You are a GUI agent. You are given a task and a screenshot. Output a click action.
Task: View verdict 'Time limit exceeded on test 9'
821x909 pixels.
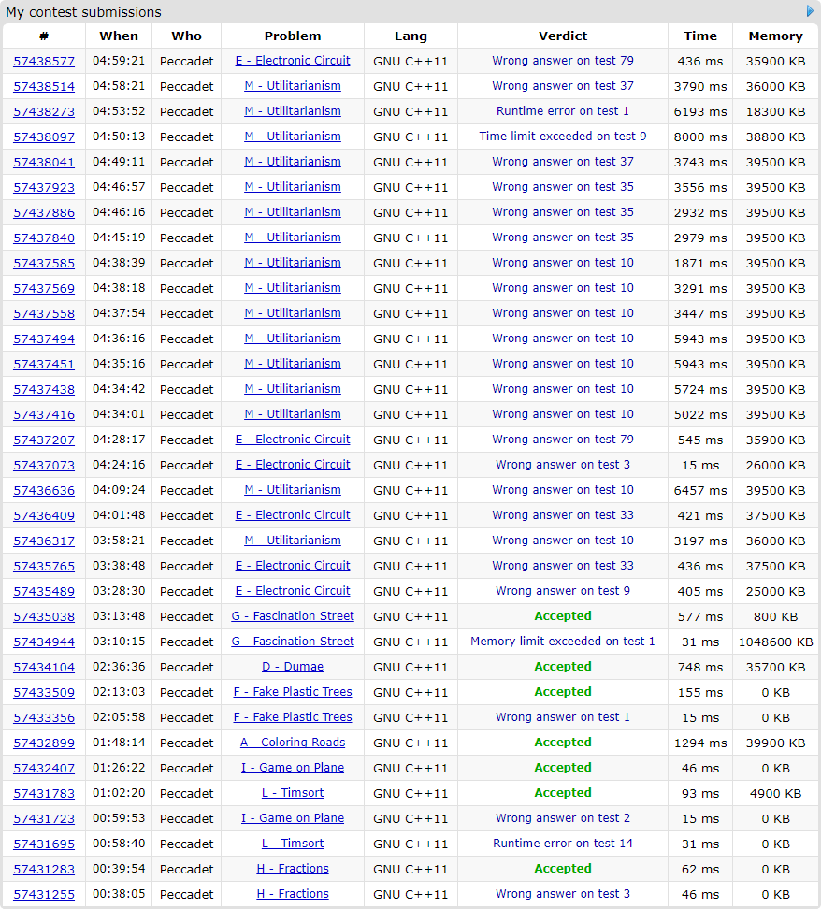click(x=563, y=137)
